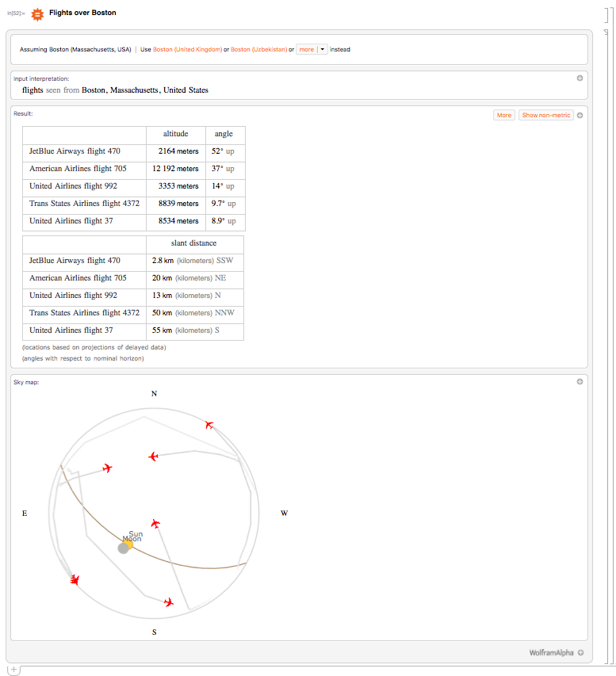Click the '12 192 meters' altitude cell

coord(175,169)
